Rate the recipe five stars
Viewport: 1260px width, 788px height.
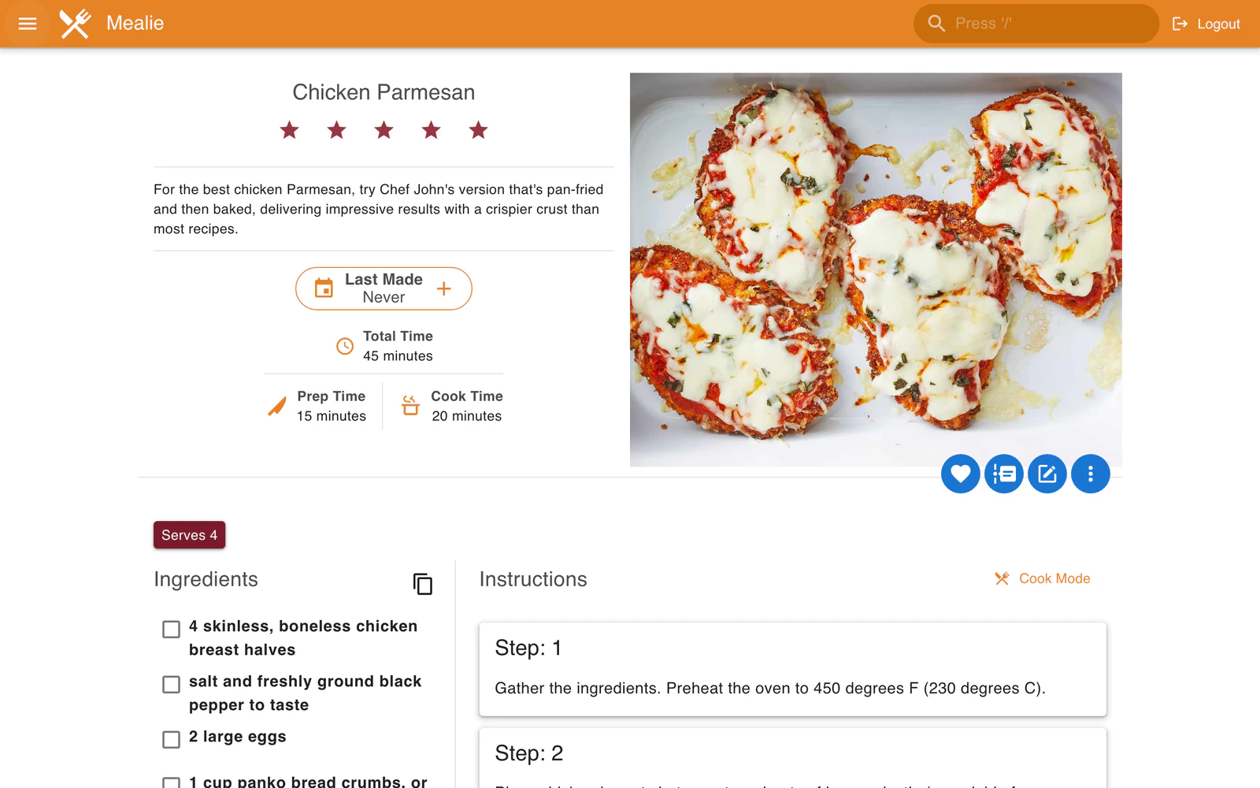click(478, 130)
